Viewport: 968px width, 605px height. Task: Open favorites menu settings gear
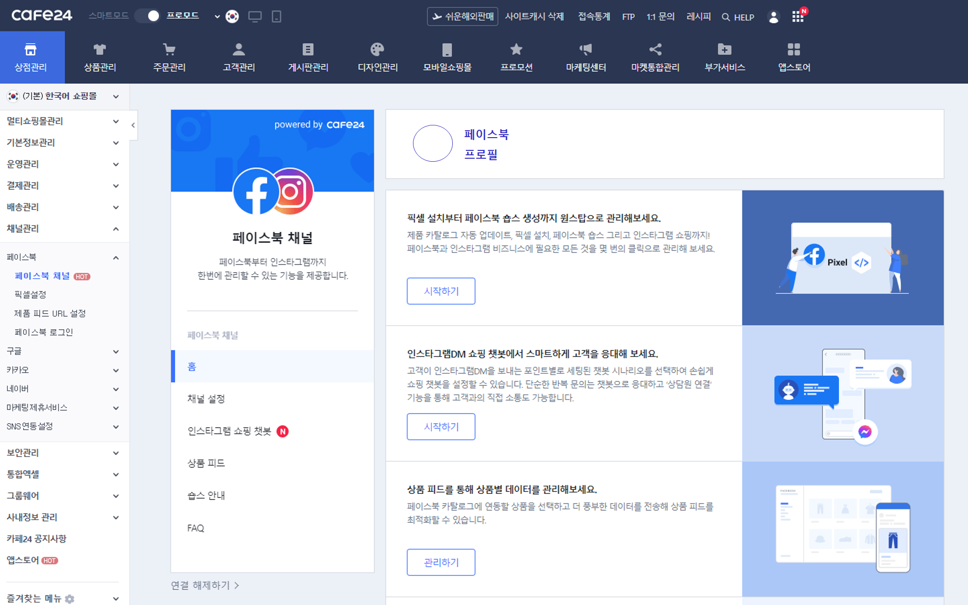(70, 599)
